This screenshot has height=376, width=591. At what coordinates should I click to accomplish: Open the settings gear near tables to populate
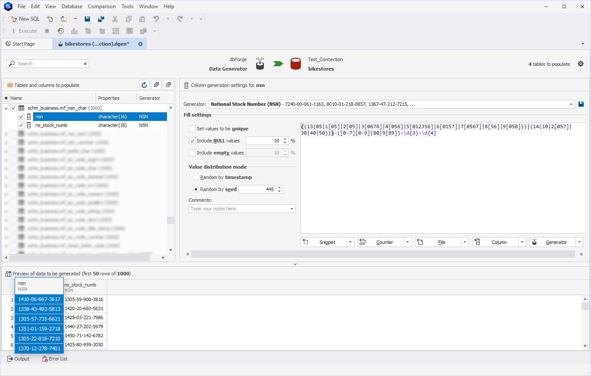click(581, 64)
